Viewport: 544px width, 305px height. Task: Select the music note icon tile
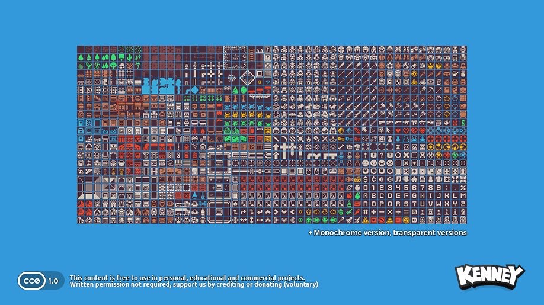pos(398,179)
